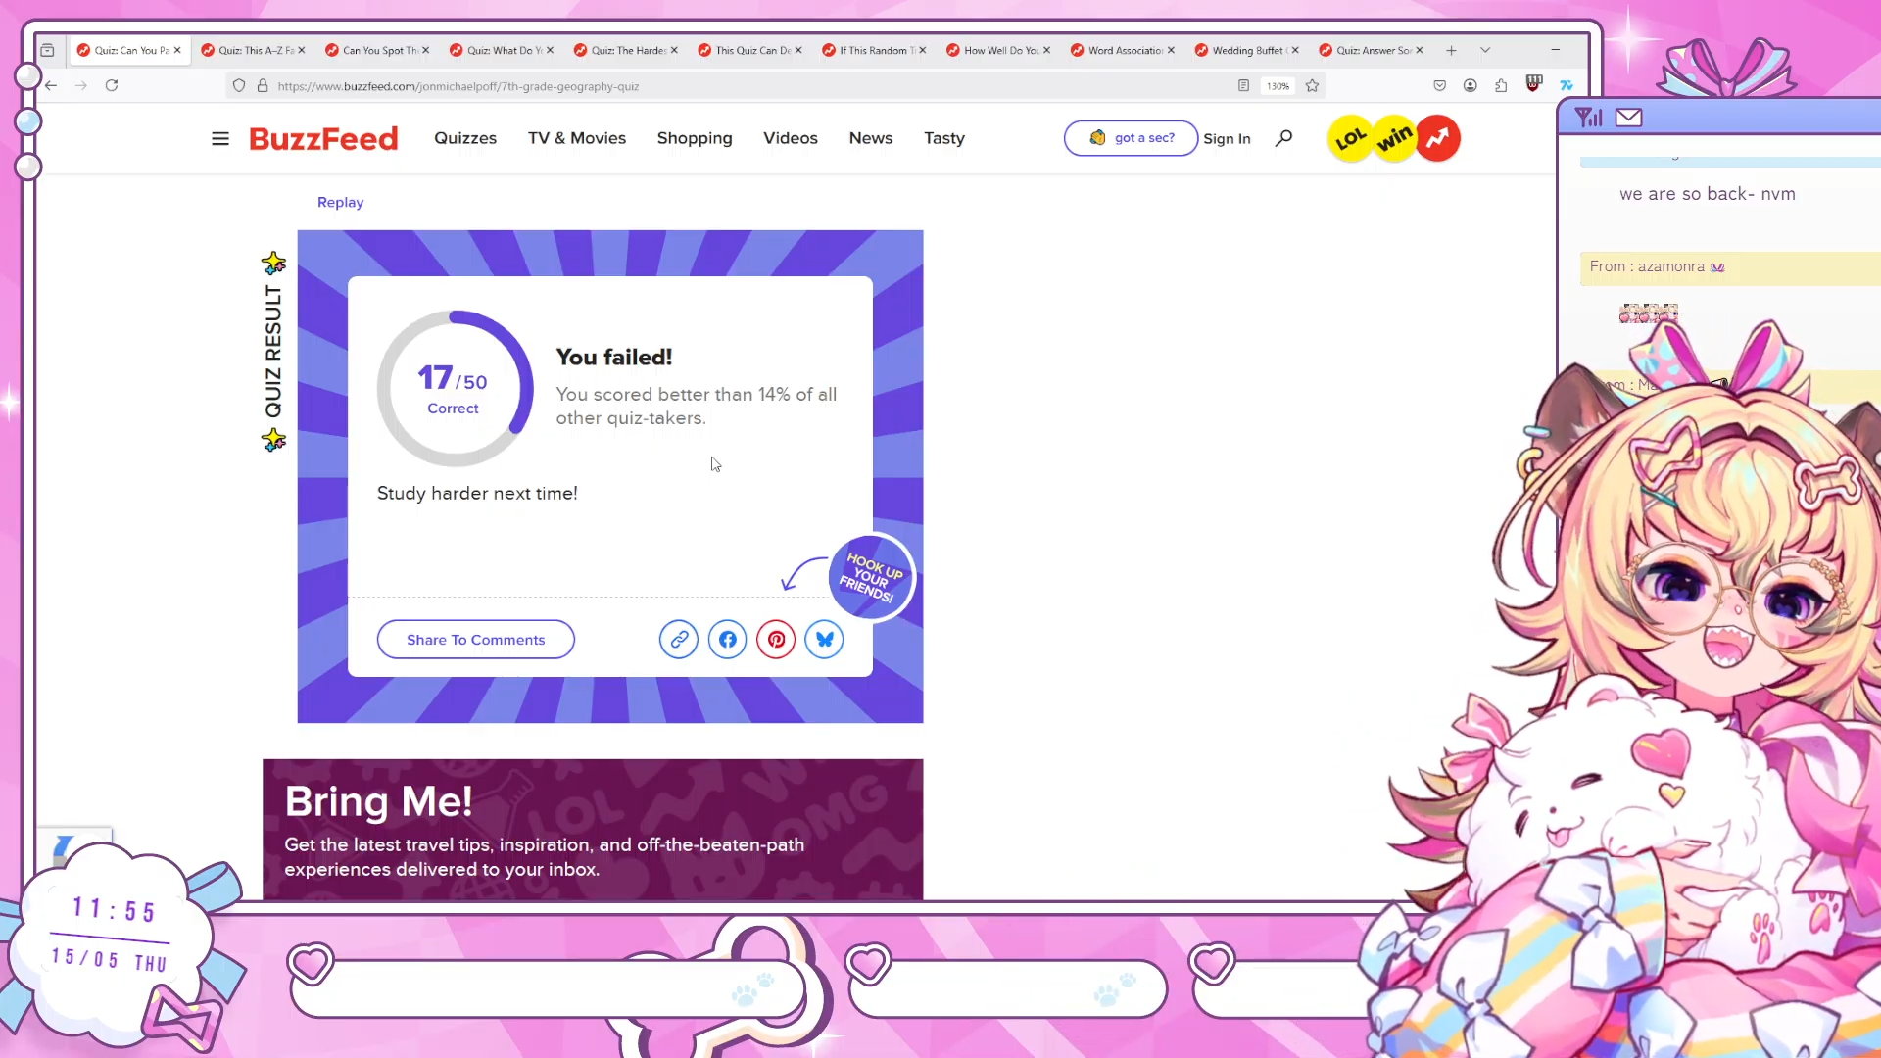Open the browser extensions menu icon
Screen dimensions: 1881x1058
tap(1501, 86)
